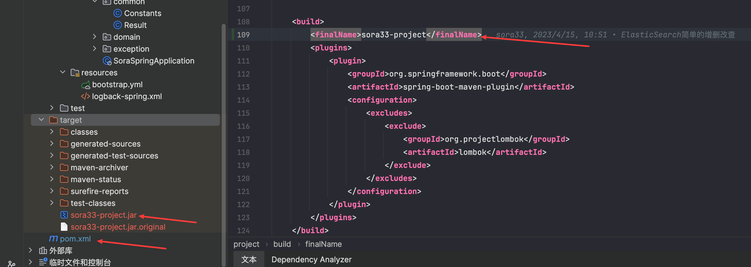The width and height of the screenshot is (751, 267).
Task: Click the scratches and consoles (临时文件和控制台) icon
Action: (x=43, y=262)
